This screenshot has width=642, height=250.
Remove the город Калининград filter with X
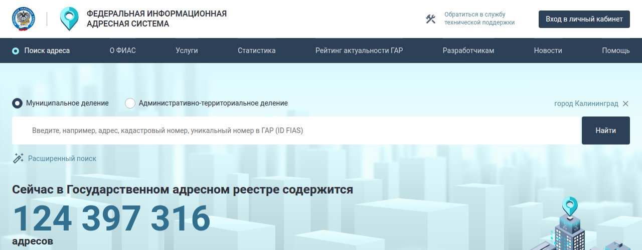[625, 103]
